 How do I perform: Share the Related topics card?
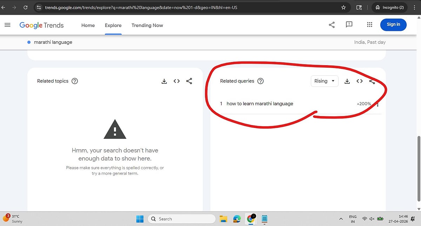pyautogui.click(x=189, y=81)
